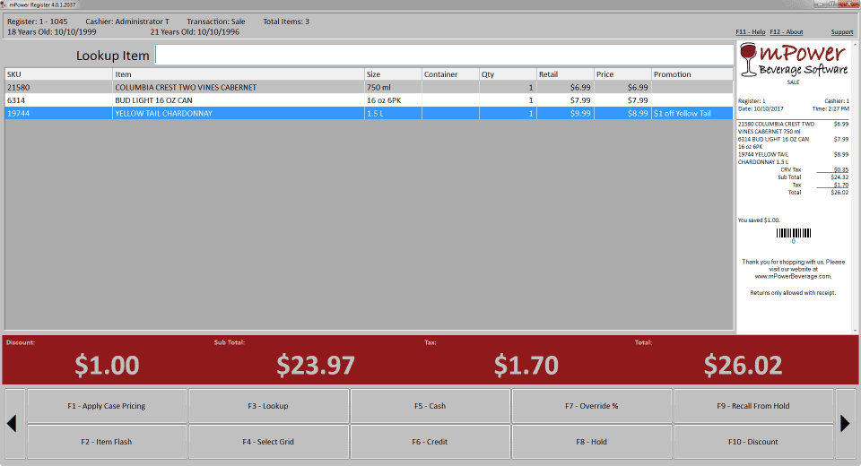Choose F4 - Select Grid

pyautogui.click(x=268, y=441)
